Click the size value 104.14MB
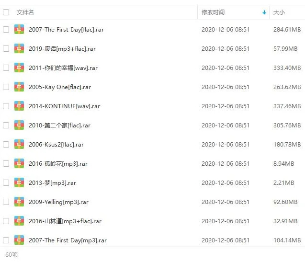The height and width of the screenshot is (262, 305). tap(287, 240)
